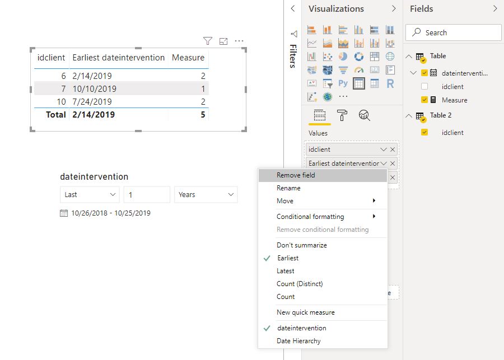Select the stacked area chart visual
This screenshot has height=360, width=504.
343,43
